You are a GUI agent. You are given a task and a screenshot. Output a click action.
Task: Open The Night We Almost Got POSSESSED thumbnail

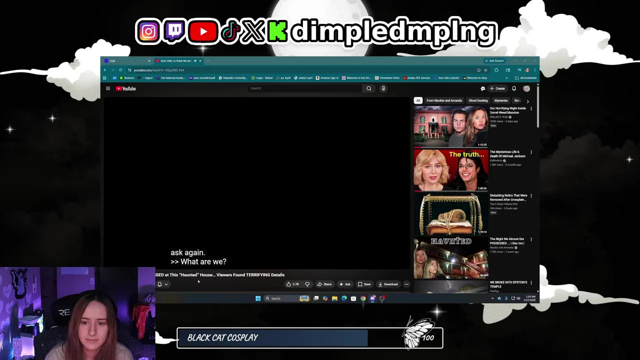[451, 257]
